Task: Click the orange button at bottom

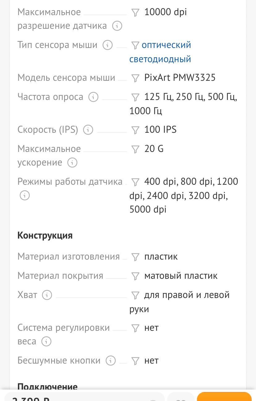Action: pyautogui.click(x=224, y=397)
